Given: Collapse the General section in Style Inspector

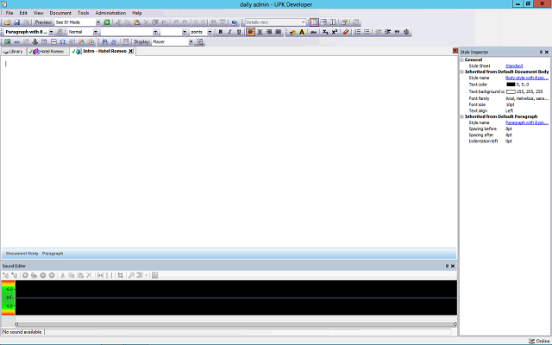Looking at the screenshot, I should point(462,60).
